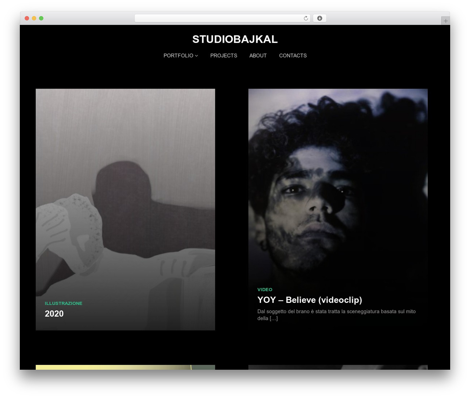
Task: Maximize the window using the green button
Action: (41, 18)
